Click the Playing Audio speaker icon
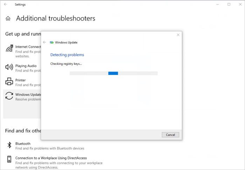This screenshot has width=245, height=170. point(9,67)
